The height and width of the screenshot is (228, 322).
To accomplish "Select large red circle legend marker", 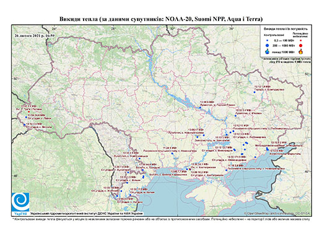I will 300,45.
